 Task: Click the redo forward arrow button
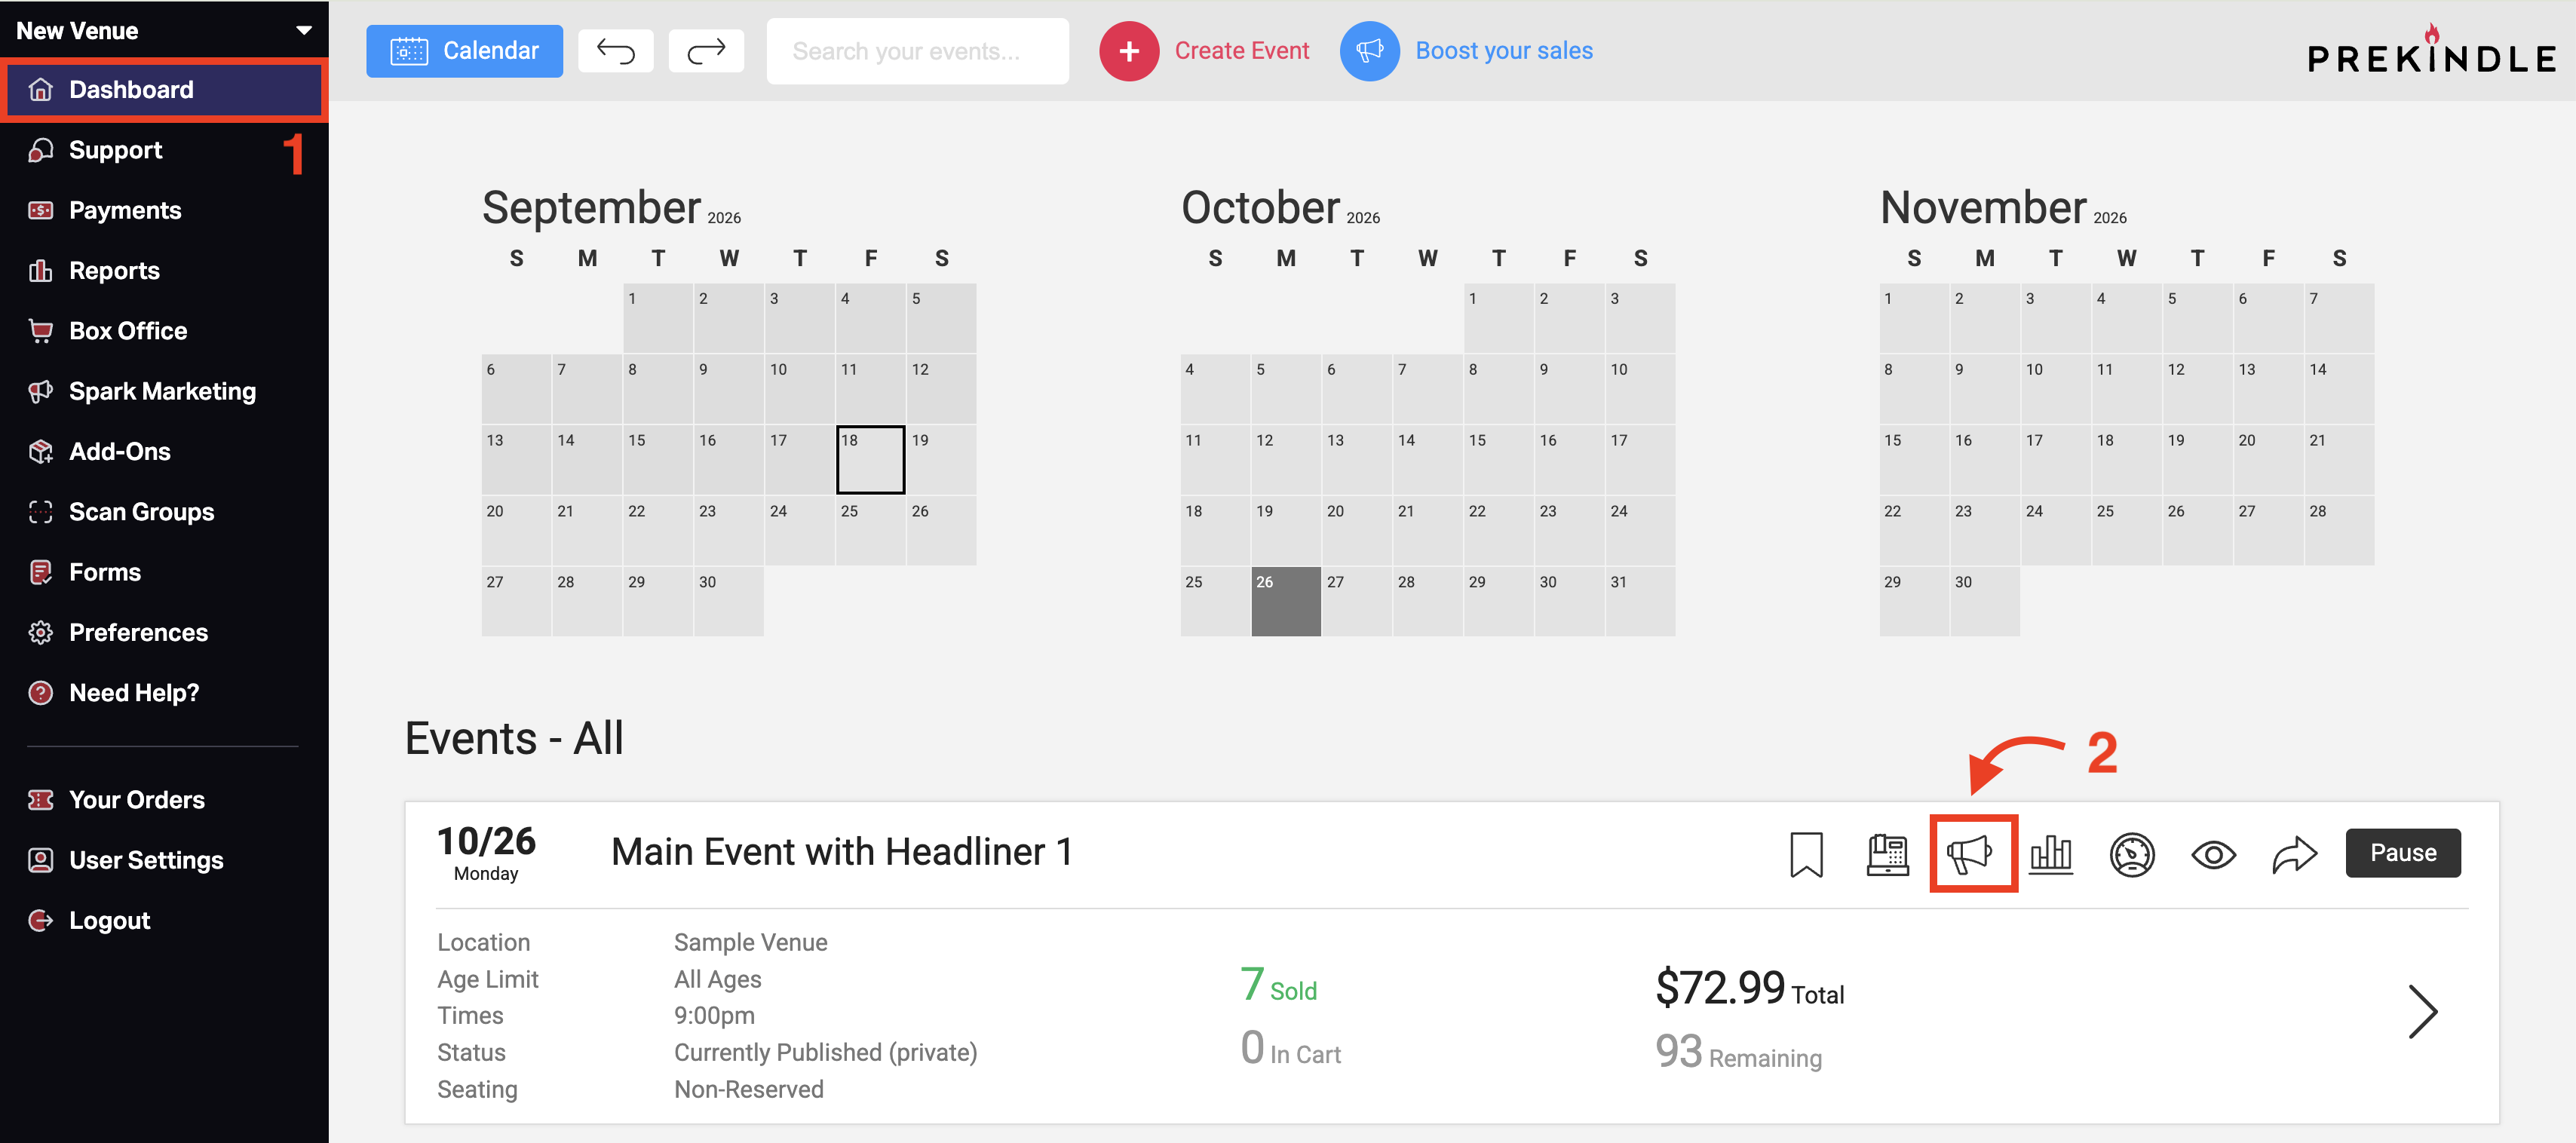click(706, 51)
